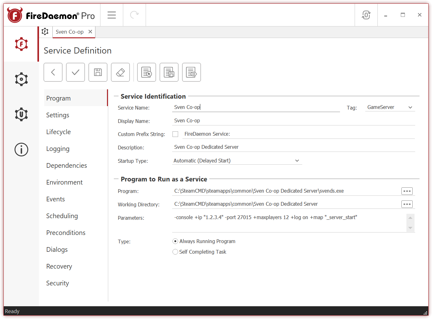Click the Description field

[x=294, y=147]
